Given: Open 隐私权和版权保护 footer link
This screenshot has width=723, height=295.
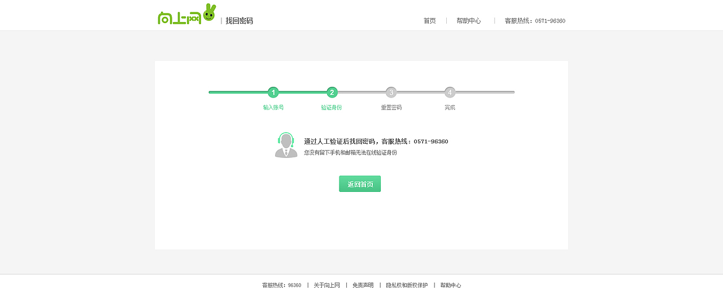Looking at the screenshot, I should (x=407, y=285).
